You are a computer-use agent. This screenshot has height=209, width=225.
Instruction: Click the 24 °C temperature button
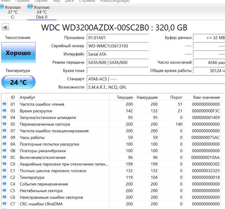(18, 82)
